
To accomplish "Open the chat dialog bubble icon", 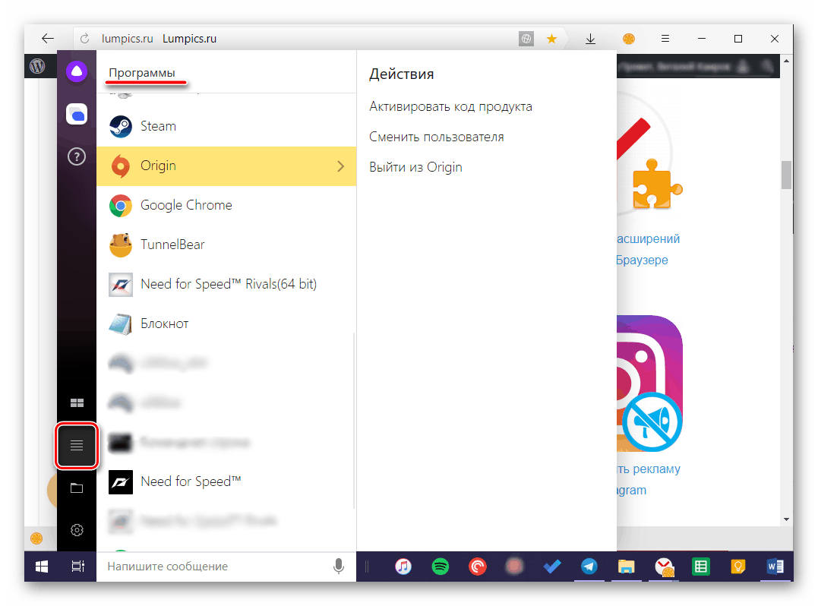I will [x=77, y=114].
